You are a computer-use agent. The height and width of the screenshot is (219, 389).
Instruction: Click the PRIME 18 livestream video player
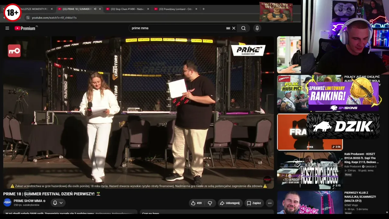pos(139,113)
